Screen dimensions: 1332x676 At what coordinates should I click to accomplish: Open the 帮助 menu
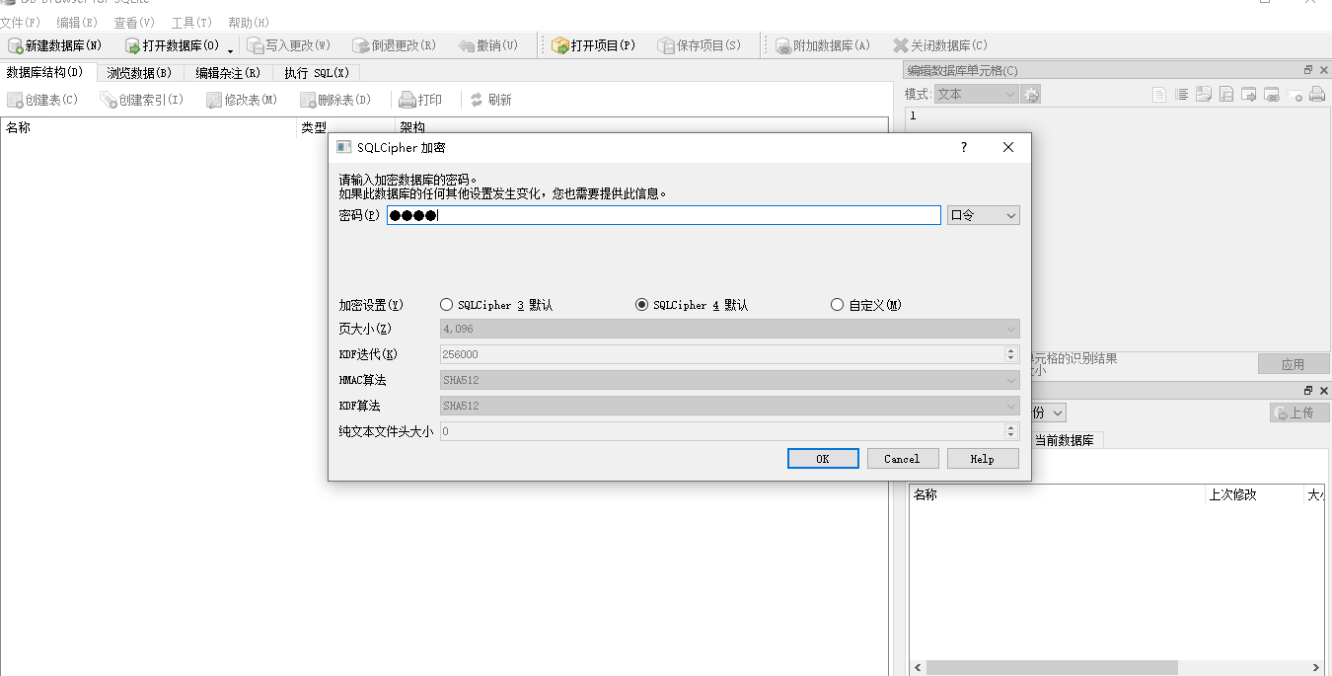coord(249,22)
